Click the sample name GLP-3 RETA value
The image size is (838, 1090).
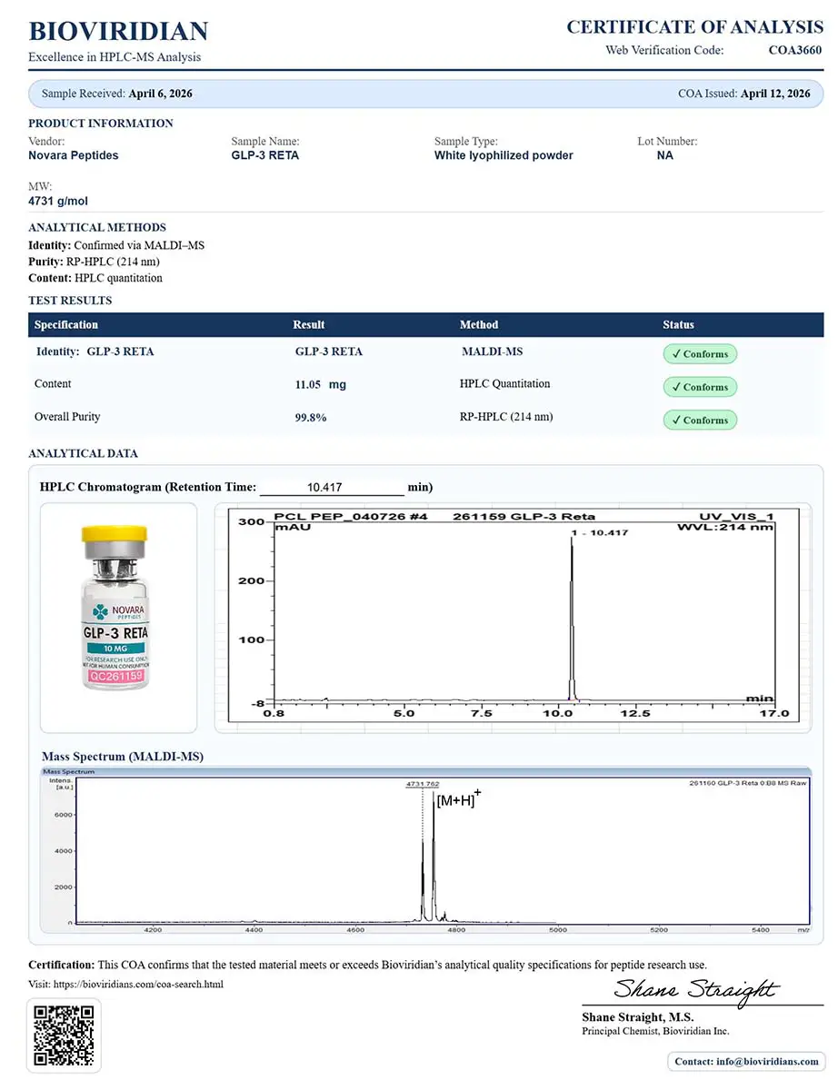(265, 155)
